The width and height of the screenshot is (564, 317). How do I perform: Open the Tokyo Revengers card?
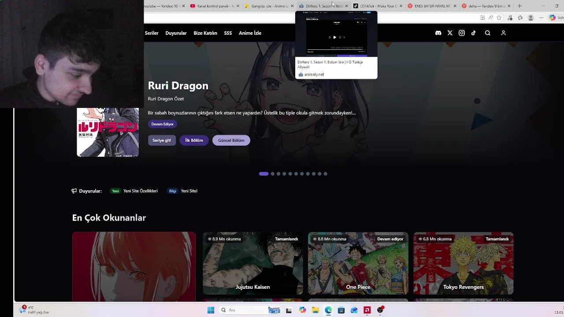[x=463, y=263]
